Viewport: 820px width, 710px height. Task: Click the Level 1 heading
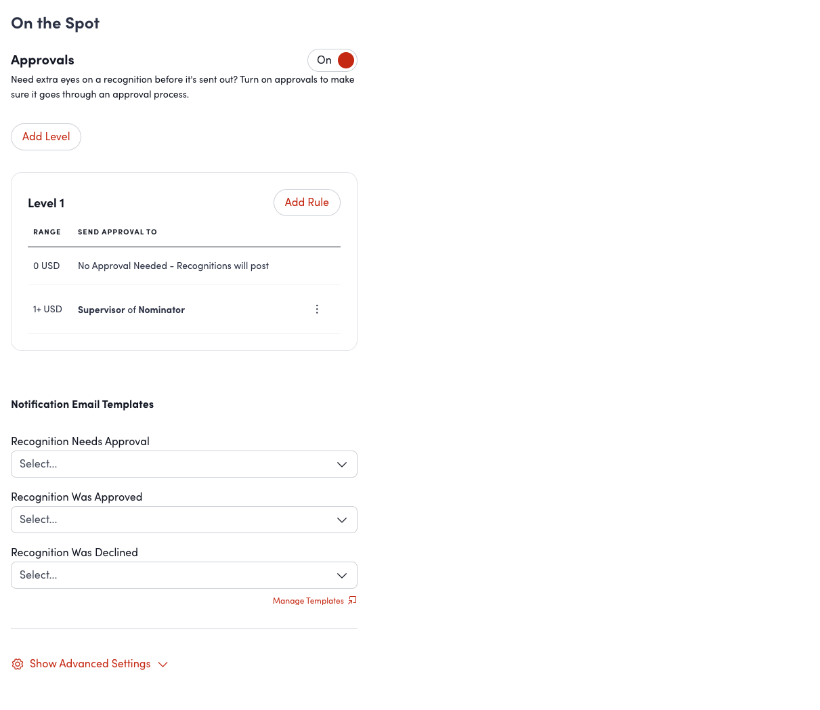pos(46,203)
